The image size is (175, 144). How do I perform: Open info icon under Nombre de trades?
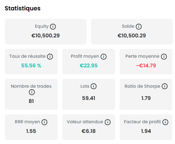click(32, 92)
